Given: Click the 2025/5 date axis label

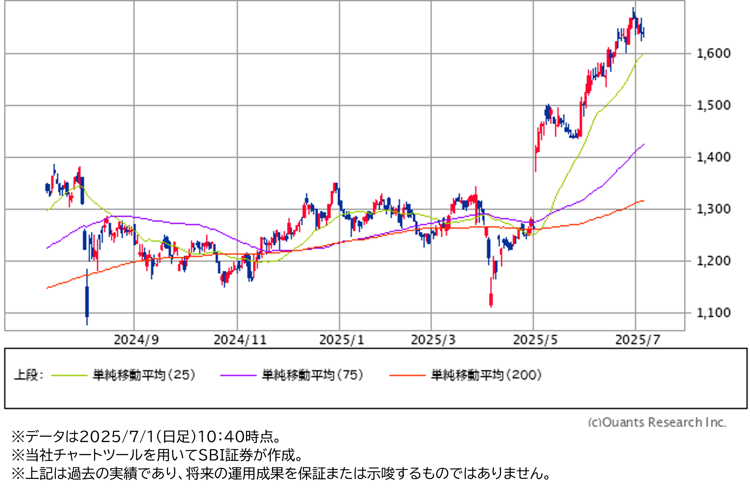Looking at the screenshot, I should coord(535,340).
